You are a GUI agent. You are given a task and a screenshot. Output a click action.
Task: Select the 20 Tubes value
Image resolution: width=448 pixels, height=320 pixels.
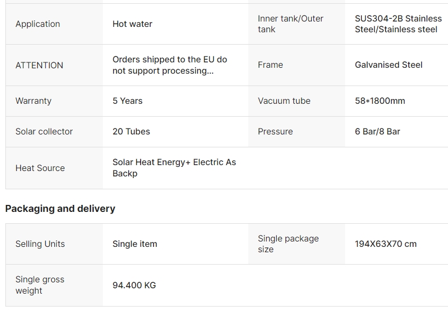(131, 131)
